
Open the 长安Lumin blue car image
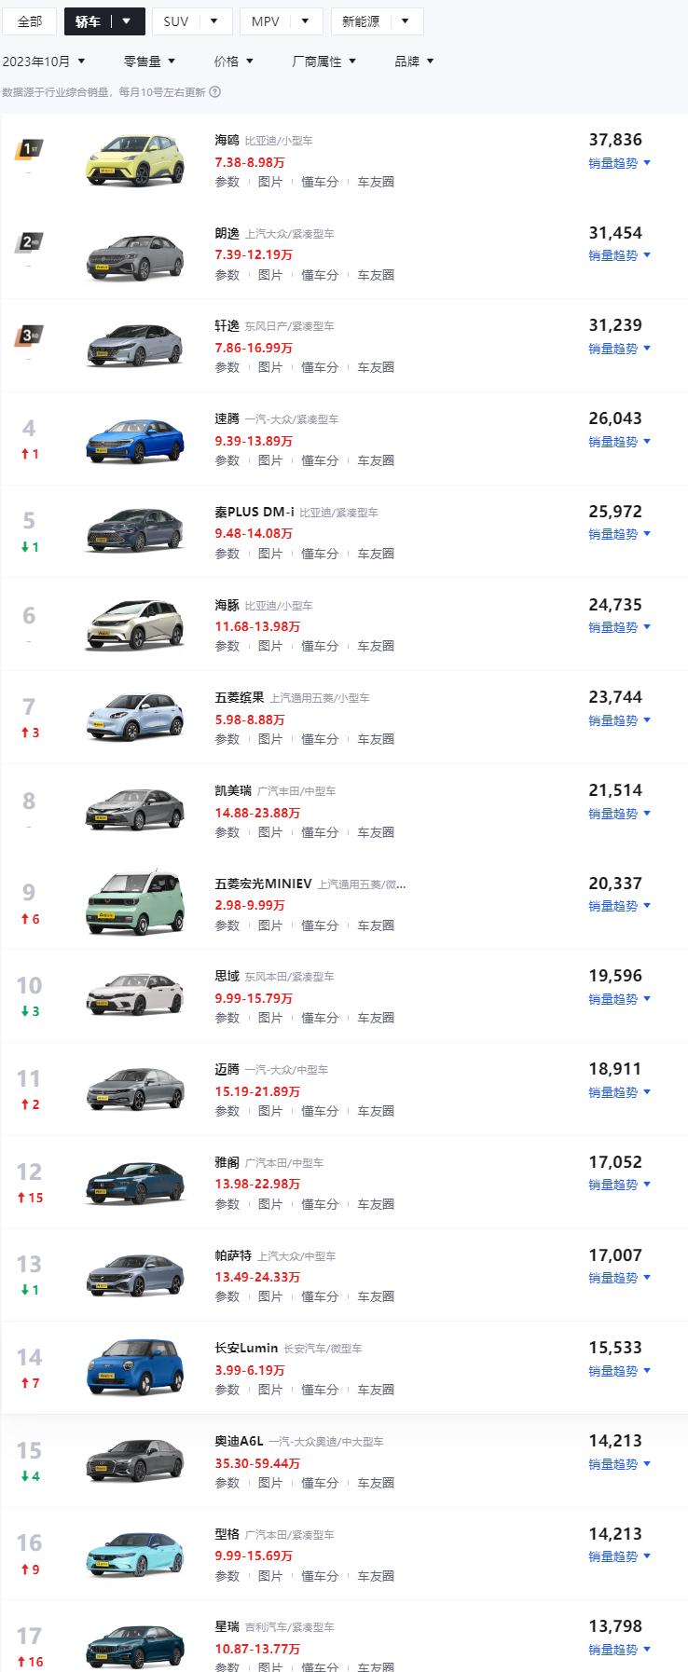pos(135,1367)
